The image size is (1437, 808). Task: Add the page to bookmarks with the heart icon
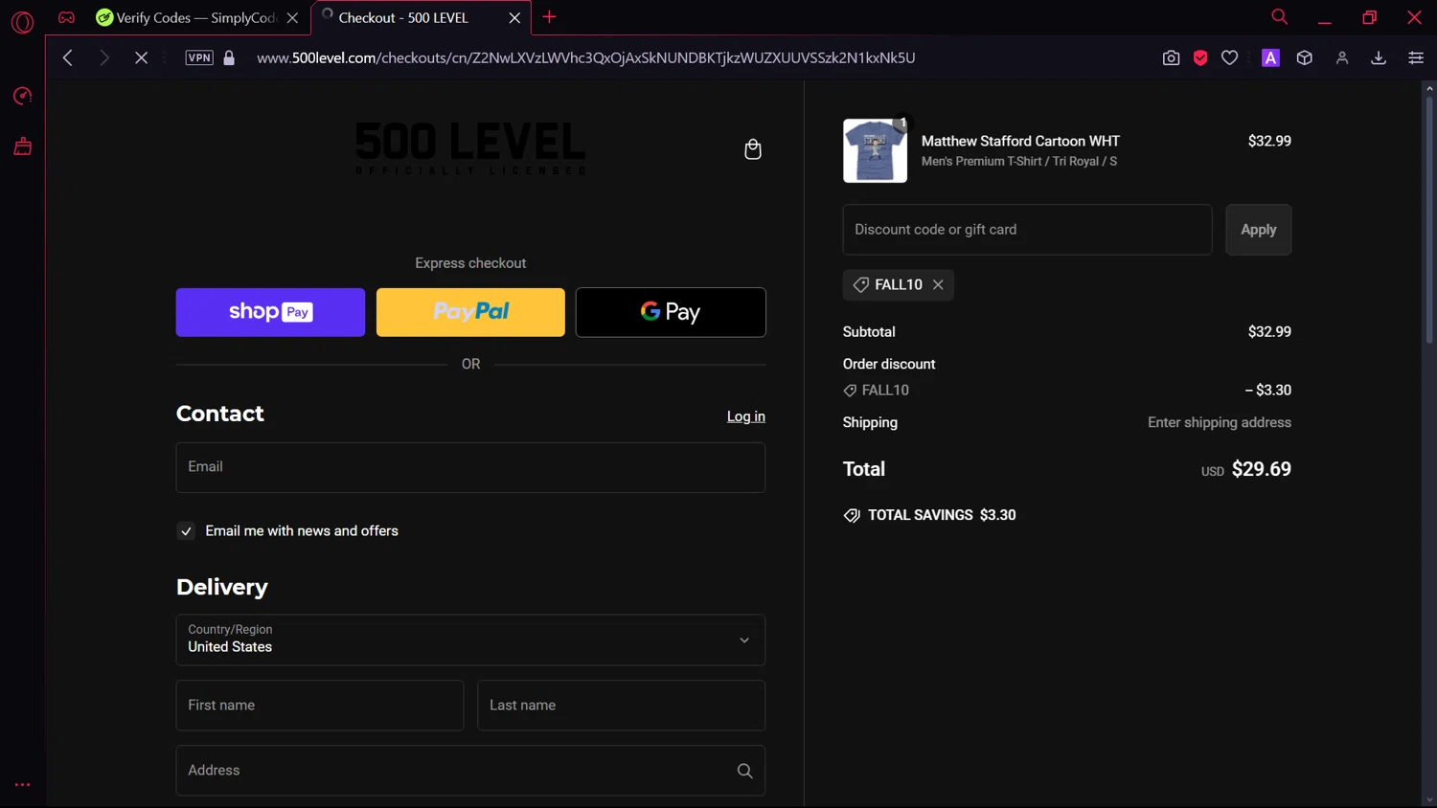pyautogui.click(x=1230, y=57)
